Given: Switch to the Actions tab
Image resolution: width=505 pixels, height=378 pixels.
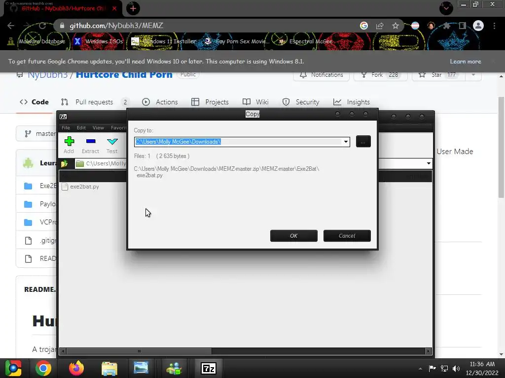Looking at the screenshot, I should (x=160, y=102).
